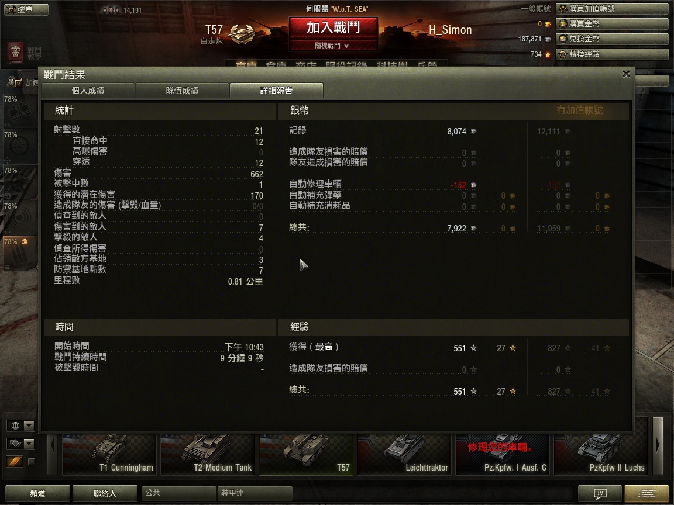Open the 隨機戰鬥 battle mode dropdown
The width and height of the screenshot is (674, 505).
coord(333,46)
